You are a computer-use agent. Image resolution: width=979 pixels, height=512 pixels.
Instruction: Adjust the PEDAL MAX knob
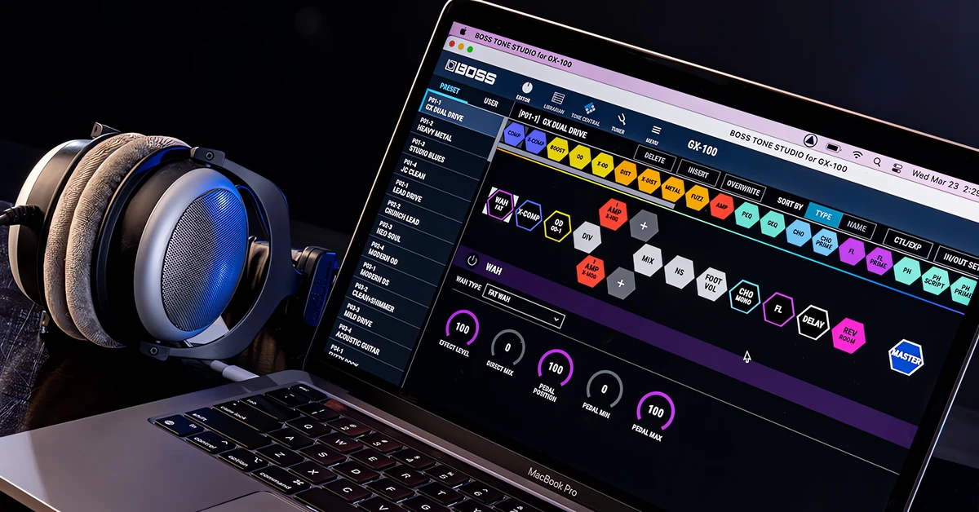655,412
